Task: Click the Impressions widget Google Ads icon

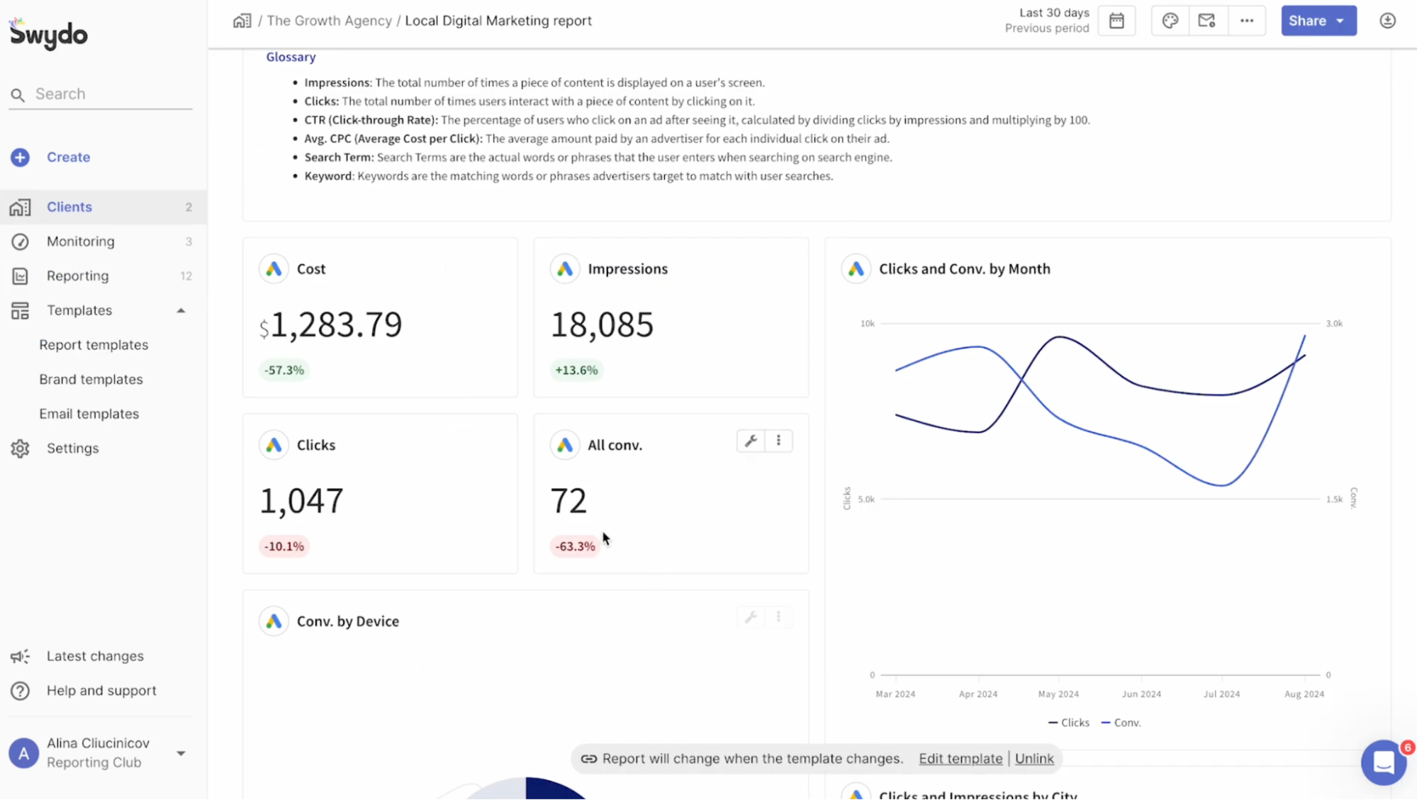Action: coord(565,269)
